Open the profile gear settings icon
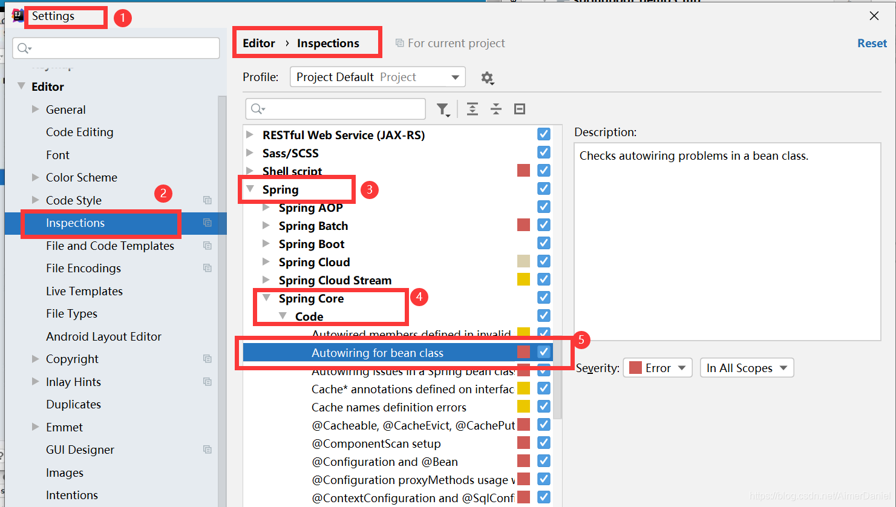The image size is (896, 507). click(x=487, y=77)
